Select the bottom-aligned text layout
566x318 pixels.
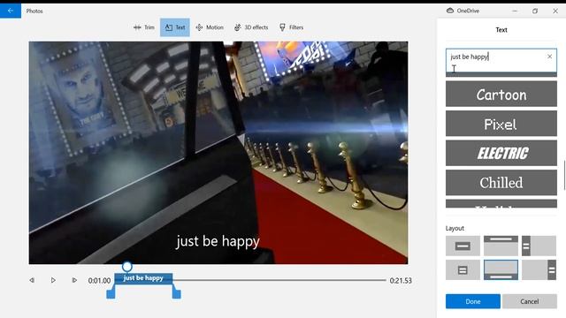tap(501, 269)
